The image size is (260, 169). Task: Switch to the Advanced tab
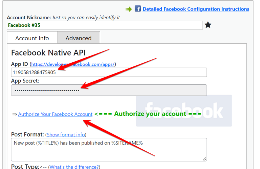79,38
